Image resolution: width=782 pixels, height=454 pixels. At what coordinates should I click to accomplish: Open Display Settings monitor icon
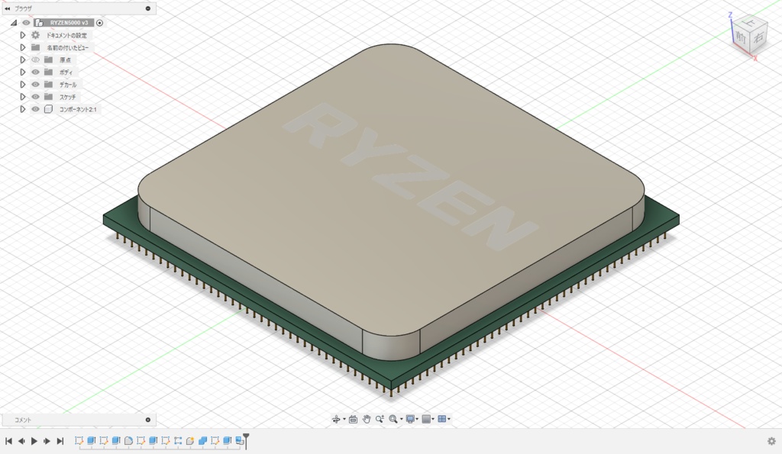(x=410, y=419)
